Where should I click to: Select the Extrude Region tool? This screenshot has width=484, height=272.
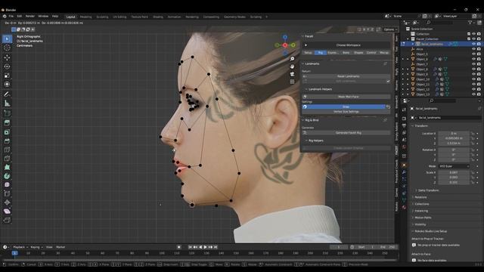7,122
